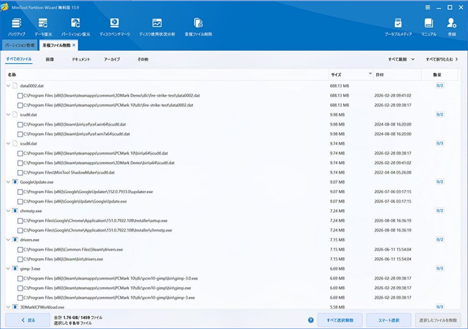This screenshot has width=468, height=329.
Task: Select MiniTool ShadowMaker icudtl.dat checkbox
Action: point(20,173)
